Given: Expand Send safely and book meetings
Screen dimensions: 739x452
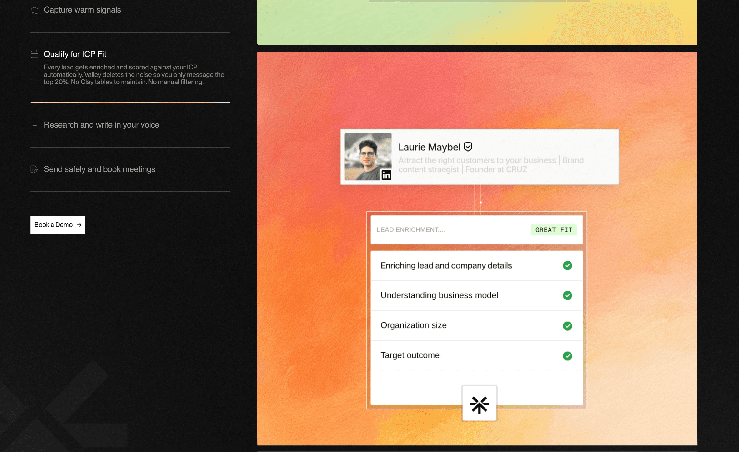Looking at the screenshot, I should click(99, 169).
